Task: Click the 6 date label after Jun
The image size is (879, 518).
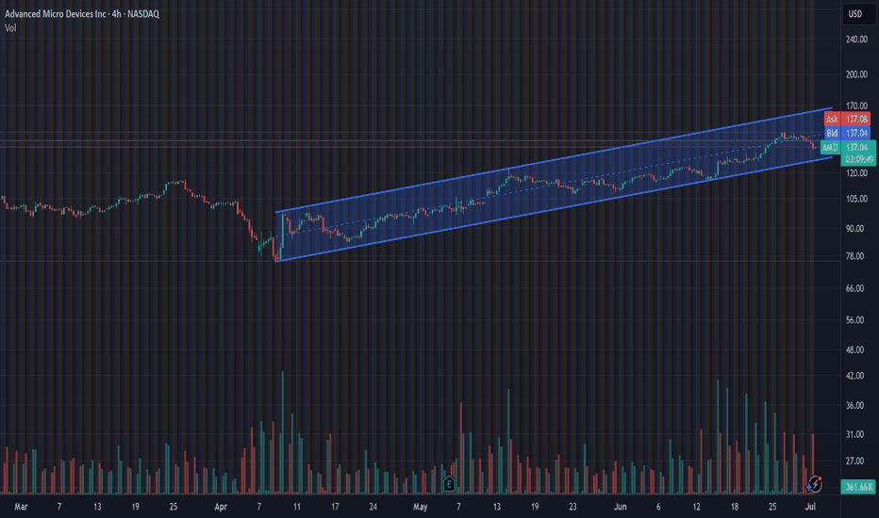Action: coord(658,507)
